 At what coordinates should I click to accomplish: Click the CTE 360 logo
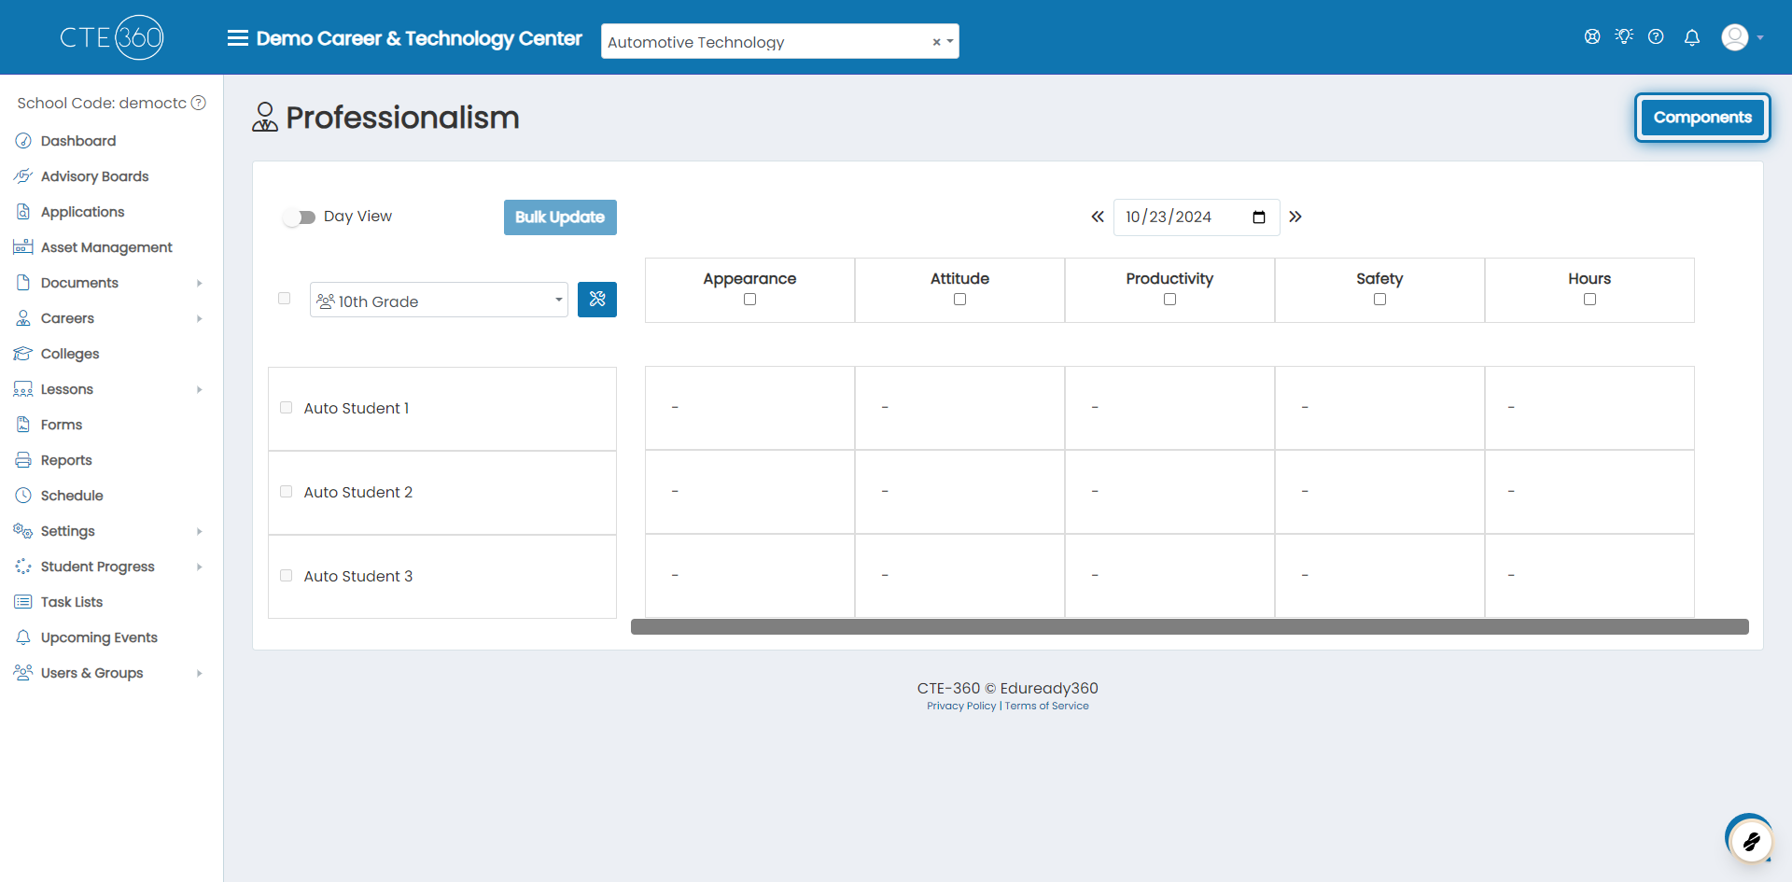112,37
